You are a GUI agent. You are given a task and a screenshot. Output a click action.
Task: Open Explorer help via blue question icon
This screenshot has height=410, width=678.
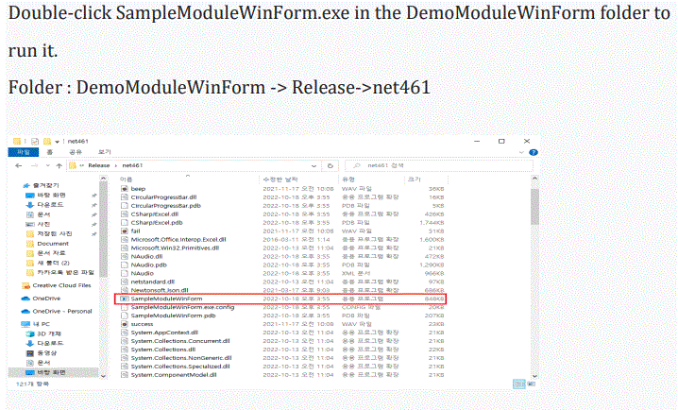point(534,152)
